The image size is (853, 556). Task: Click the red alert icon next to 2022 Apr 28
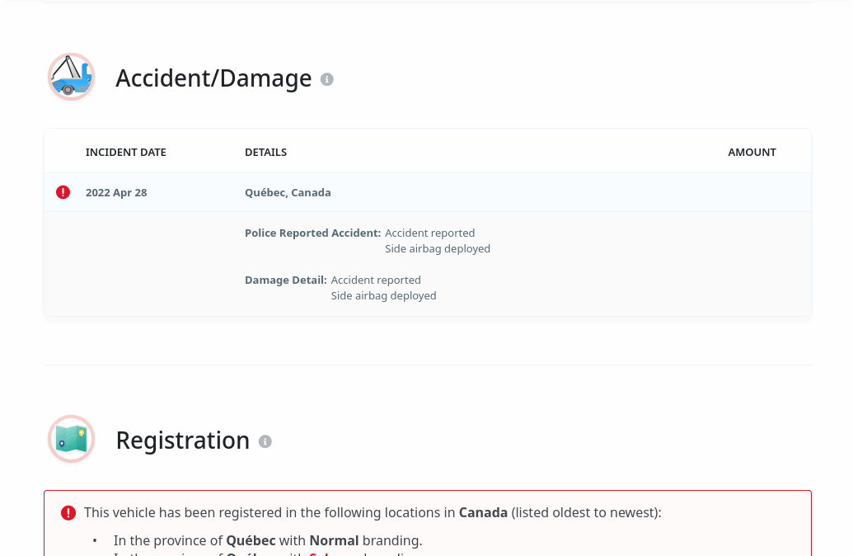pyautogui.click(x=63, y=192)
